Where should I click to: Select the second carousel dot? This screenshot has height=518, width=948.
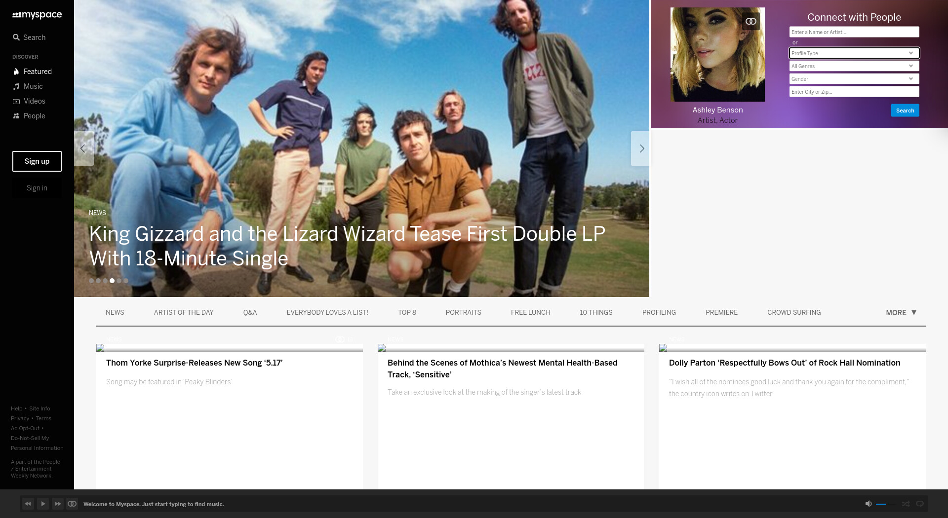coord(98,281)
